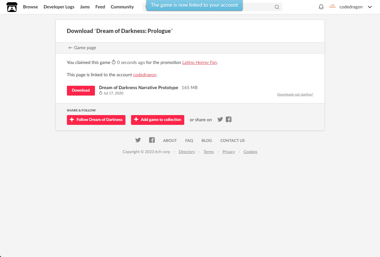This screenshot has width=380, height=257.
Task: Open the Browse menu
Action: 31,7
